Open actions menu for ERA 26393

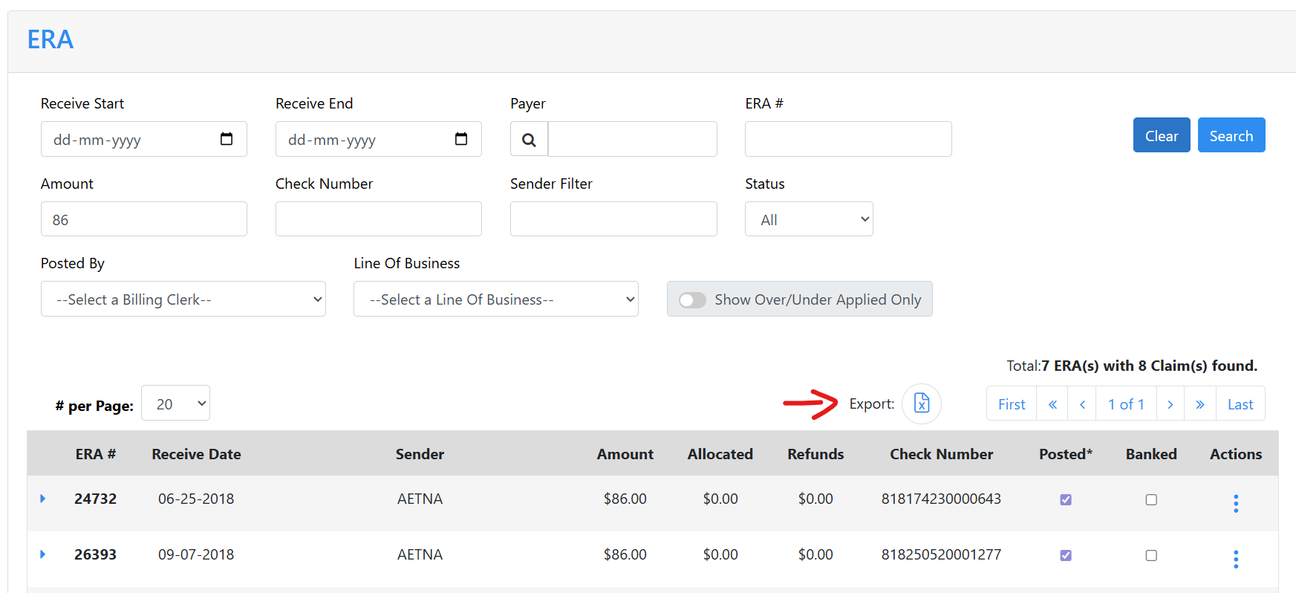(1236, 560)
